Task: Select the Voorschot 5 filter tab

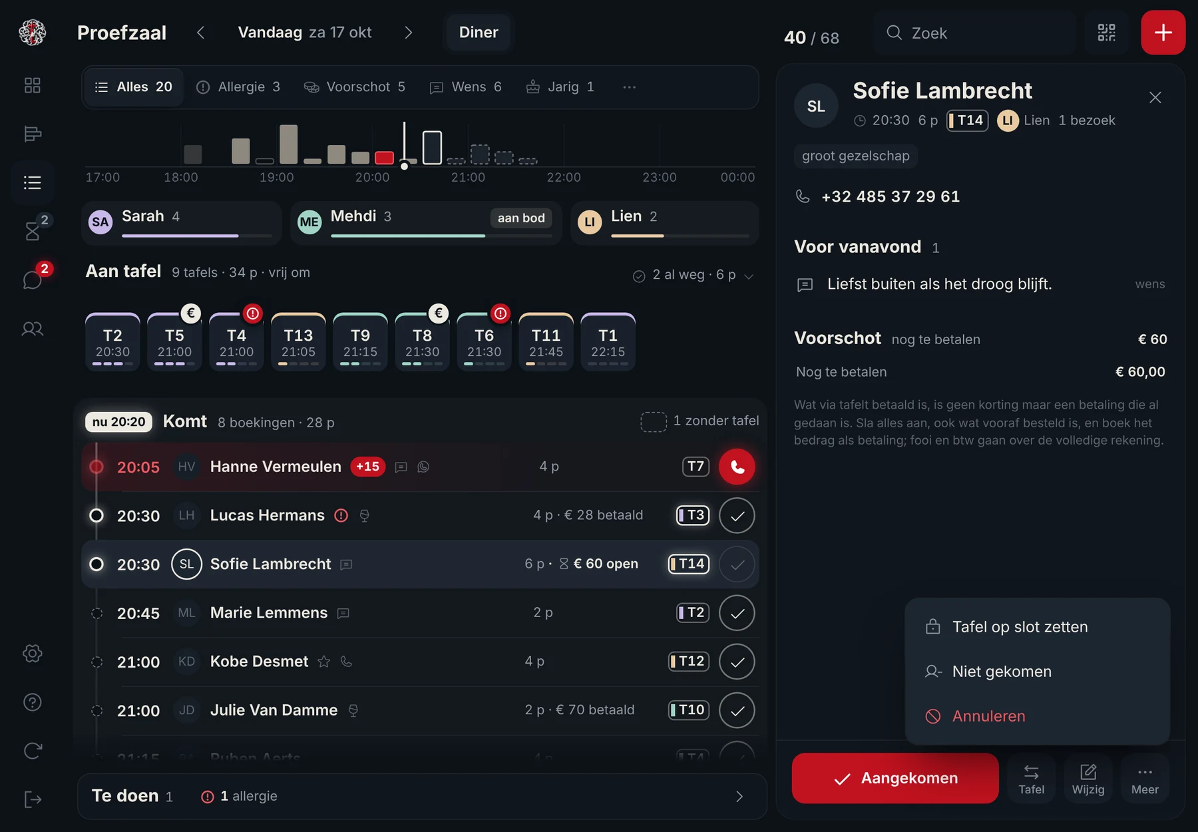Action: (354, 87)
